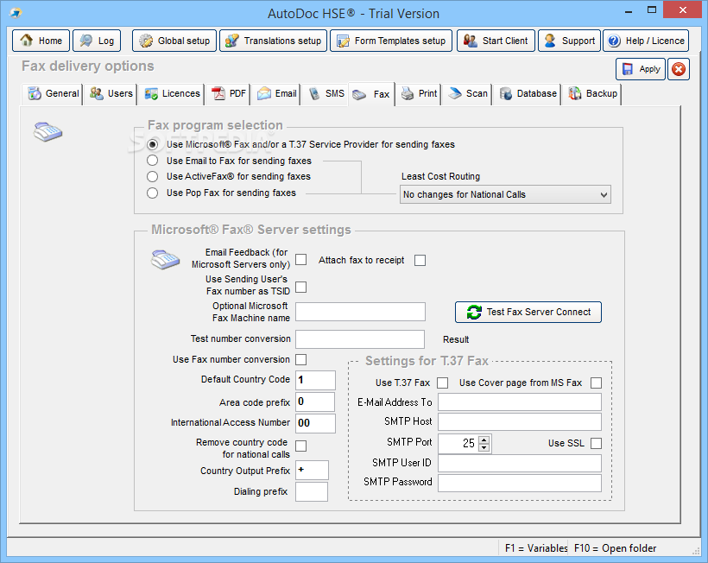Click the SMTP User ID field

pyautogui.click(x=520, y=463)
